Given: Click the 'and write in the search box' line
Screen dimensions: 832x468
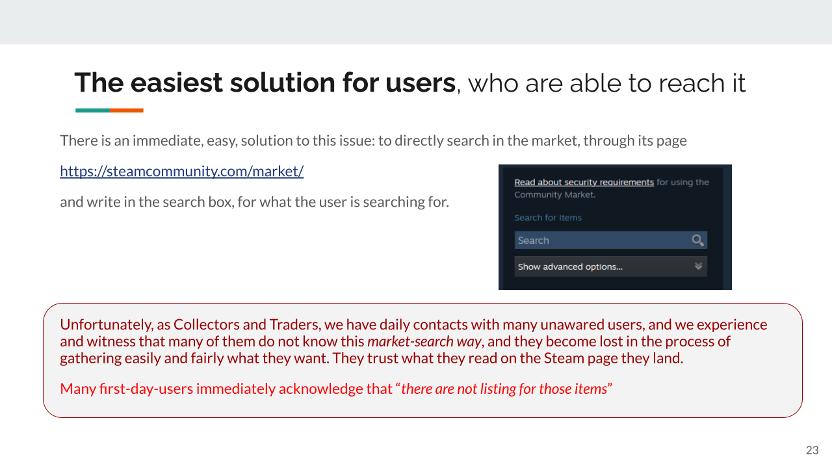Looking at the screenshot, I should [254, 202].
